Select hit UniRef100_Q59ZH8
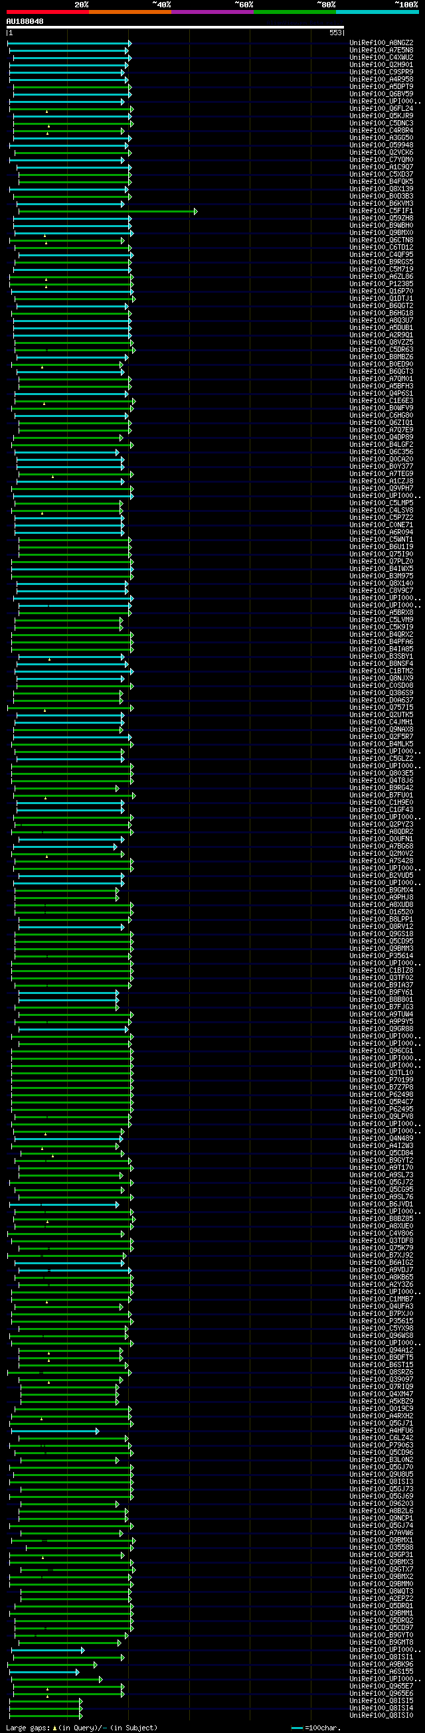The image size is (425, 1733). (381, 218)
